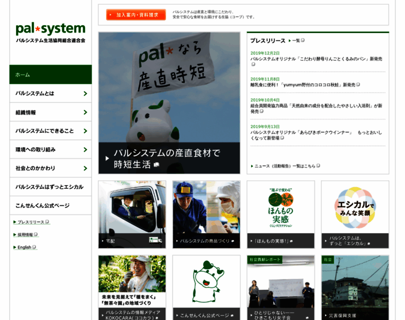405x320 pixels.
Task: Expand the 組織情報 chevron arrow
Action: 85,112
